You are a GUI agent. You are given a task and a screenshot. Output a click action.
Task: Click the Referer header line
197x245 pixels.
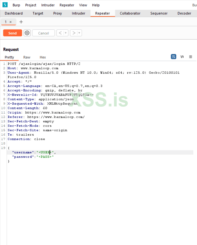(46, 117)
